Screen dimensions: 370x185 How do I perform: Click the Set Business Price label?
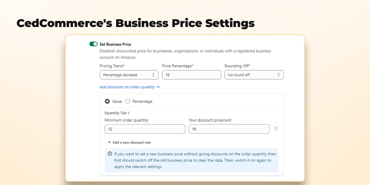coord(115,44)
